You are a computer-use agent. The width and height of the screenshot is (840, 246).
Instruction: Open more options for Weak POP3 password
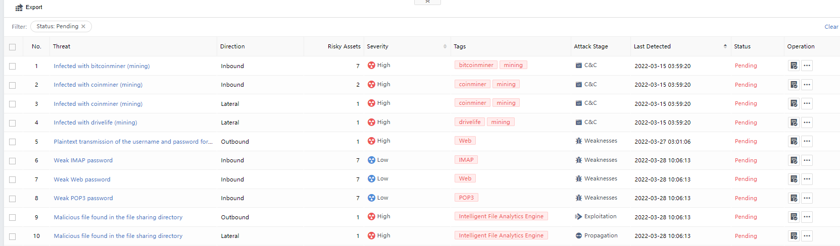[807, 198]
